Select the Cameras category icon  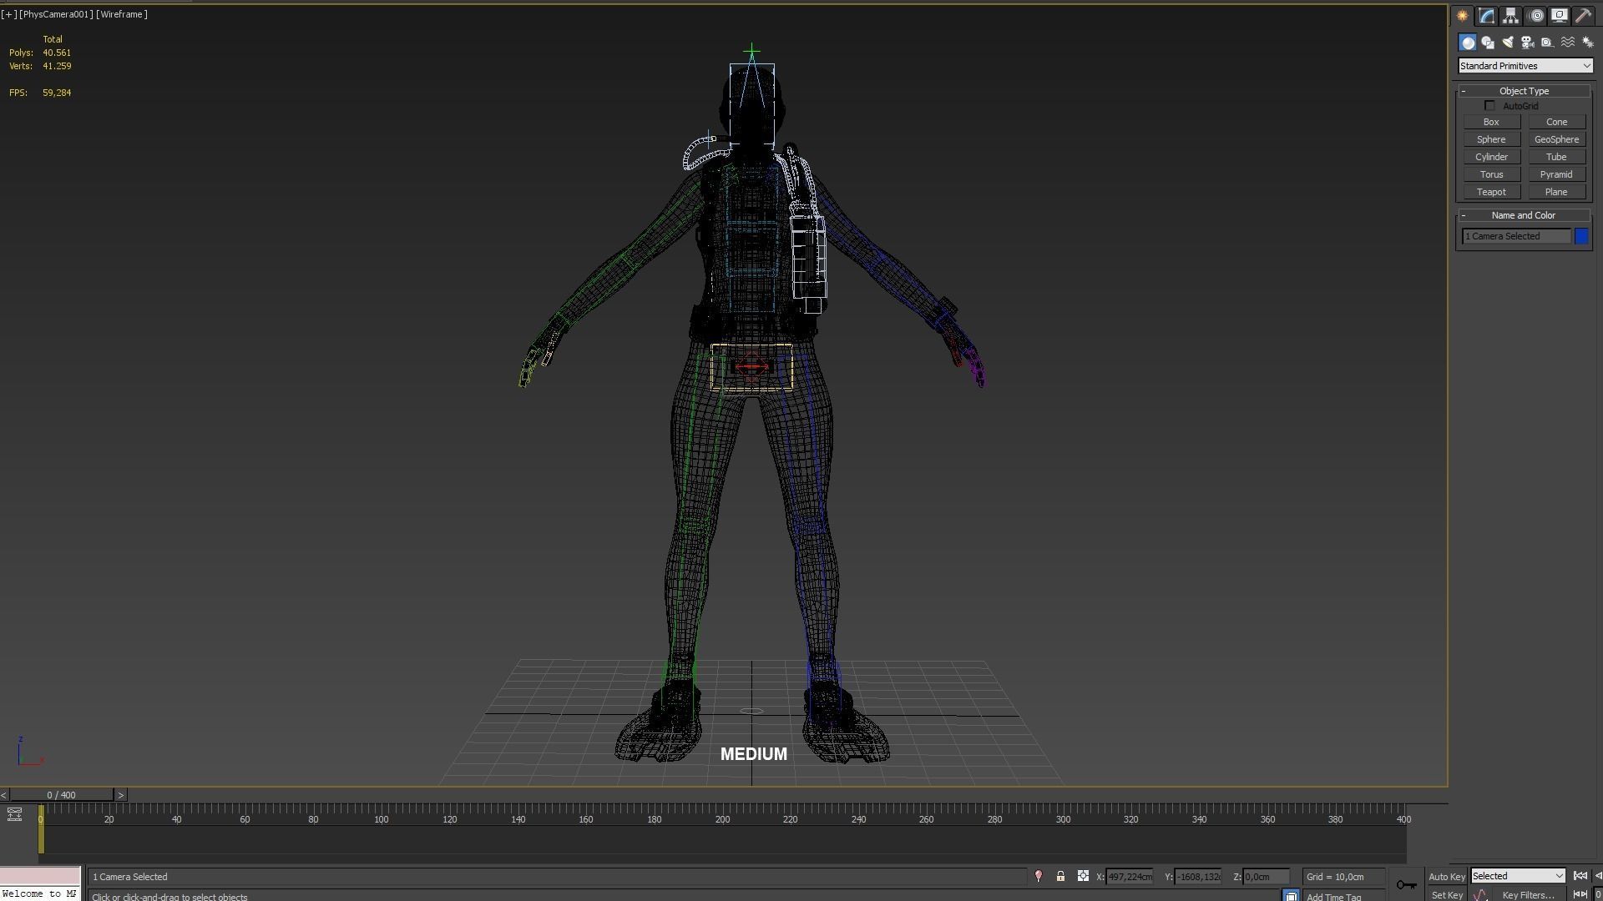[x=1528, y=43]
